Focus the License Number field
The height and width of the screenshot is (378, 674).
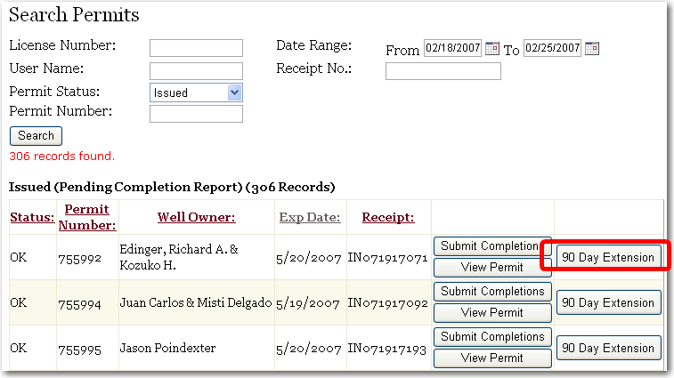point(196,48)
